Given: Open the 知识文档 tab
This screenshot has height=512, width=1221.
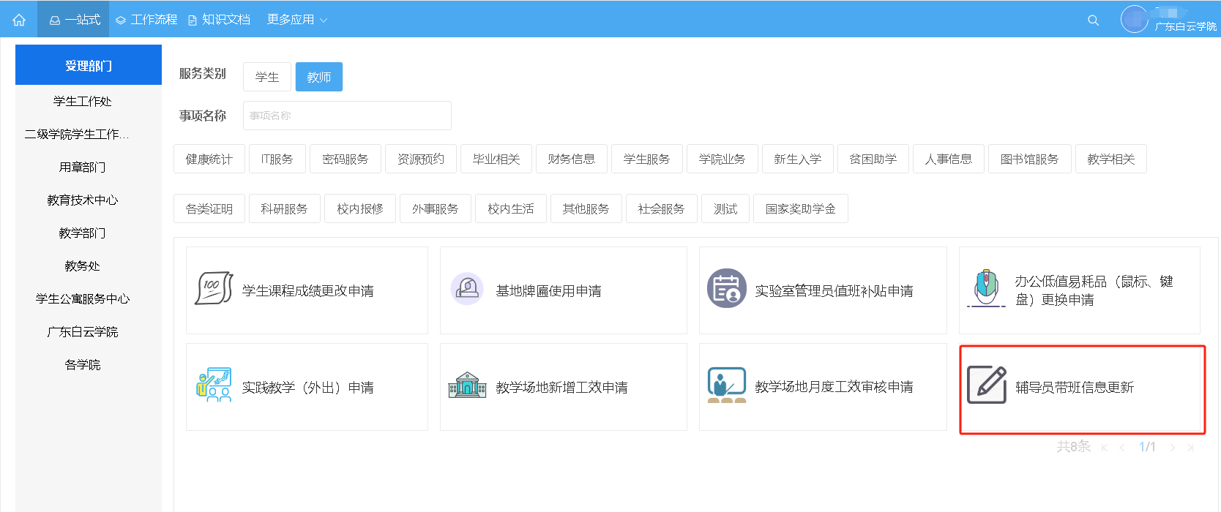Looking at the screenshot, I should 220,20.
